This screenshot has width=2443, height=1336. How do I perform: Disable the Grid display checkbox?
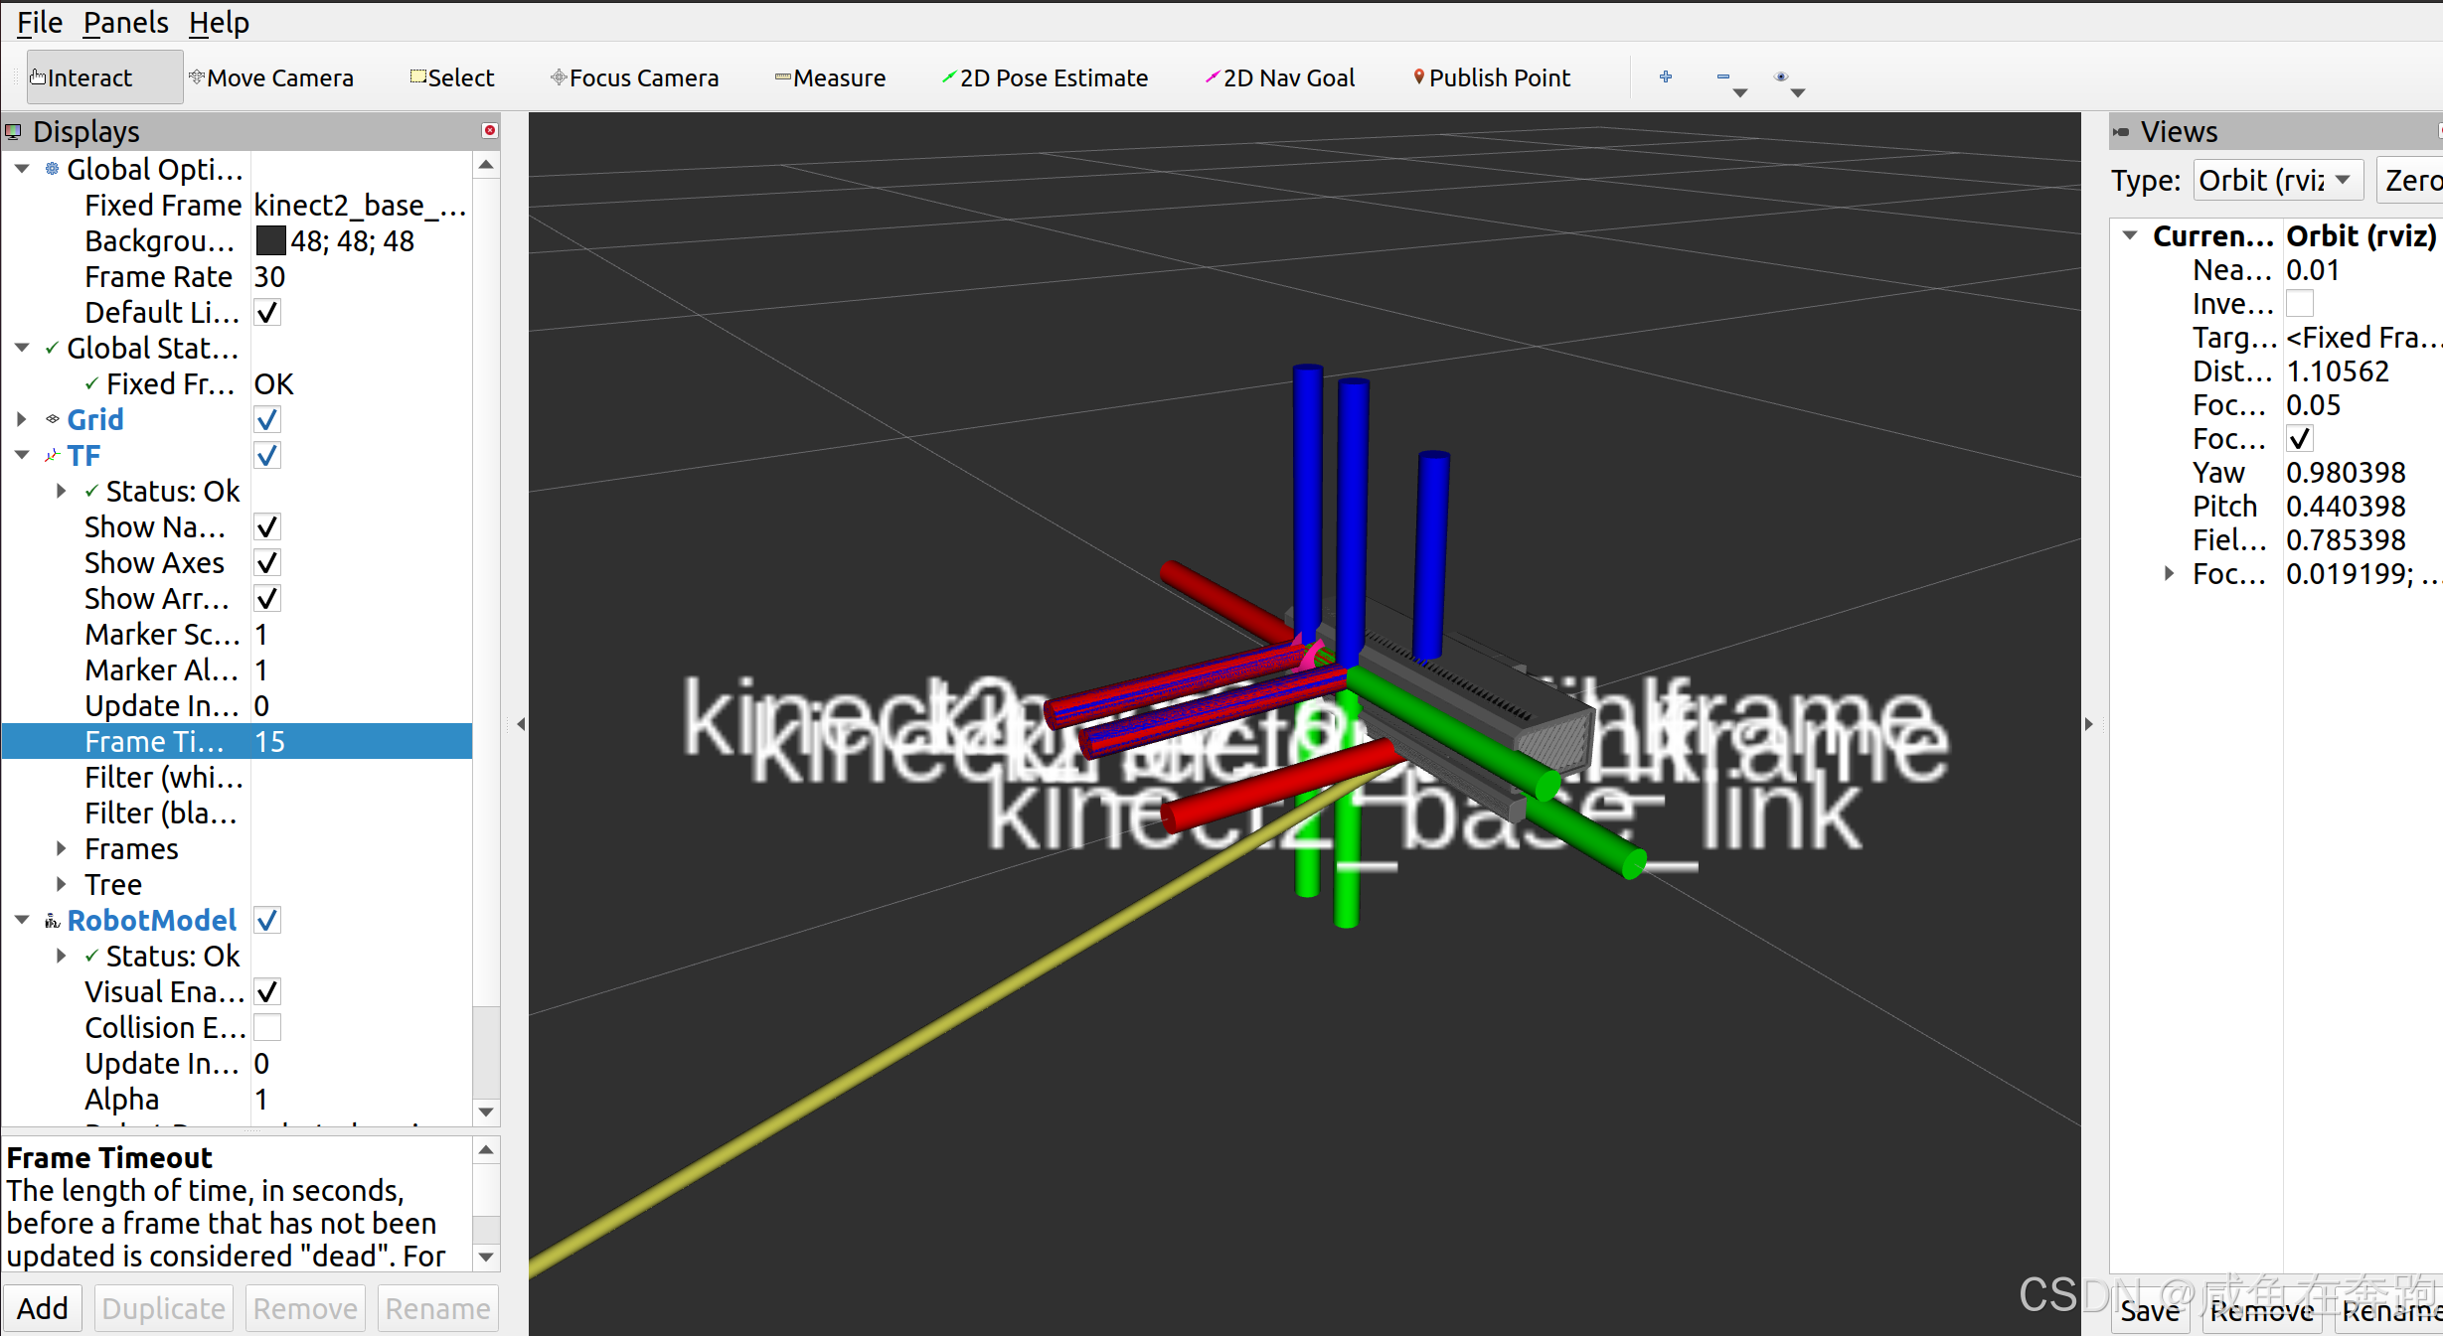click(267, 419)
